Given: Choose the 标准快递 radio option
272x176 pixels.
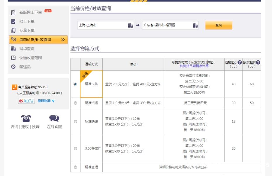Looking at the screenshot, I should click(75, 121).
